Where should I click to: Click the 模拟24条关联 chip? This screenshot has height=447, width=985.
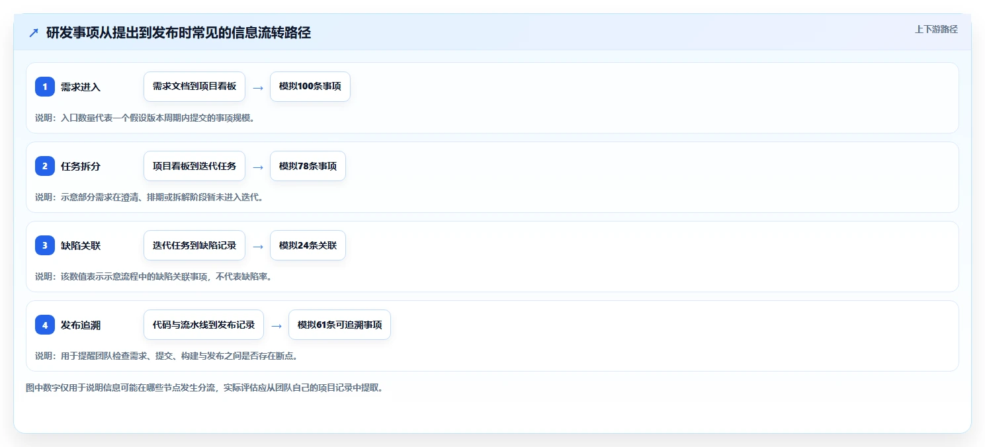pyautogui.click(x=308, y=245)
